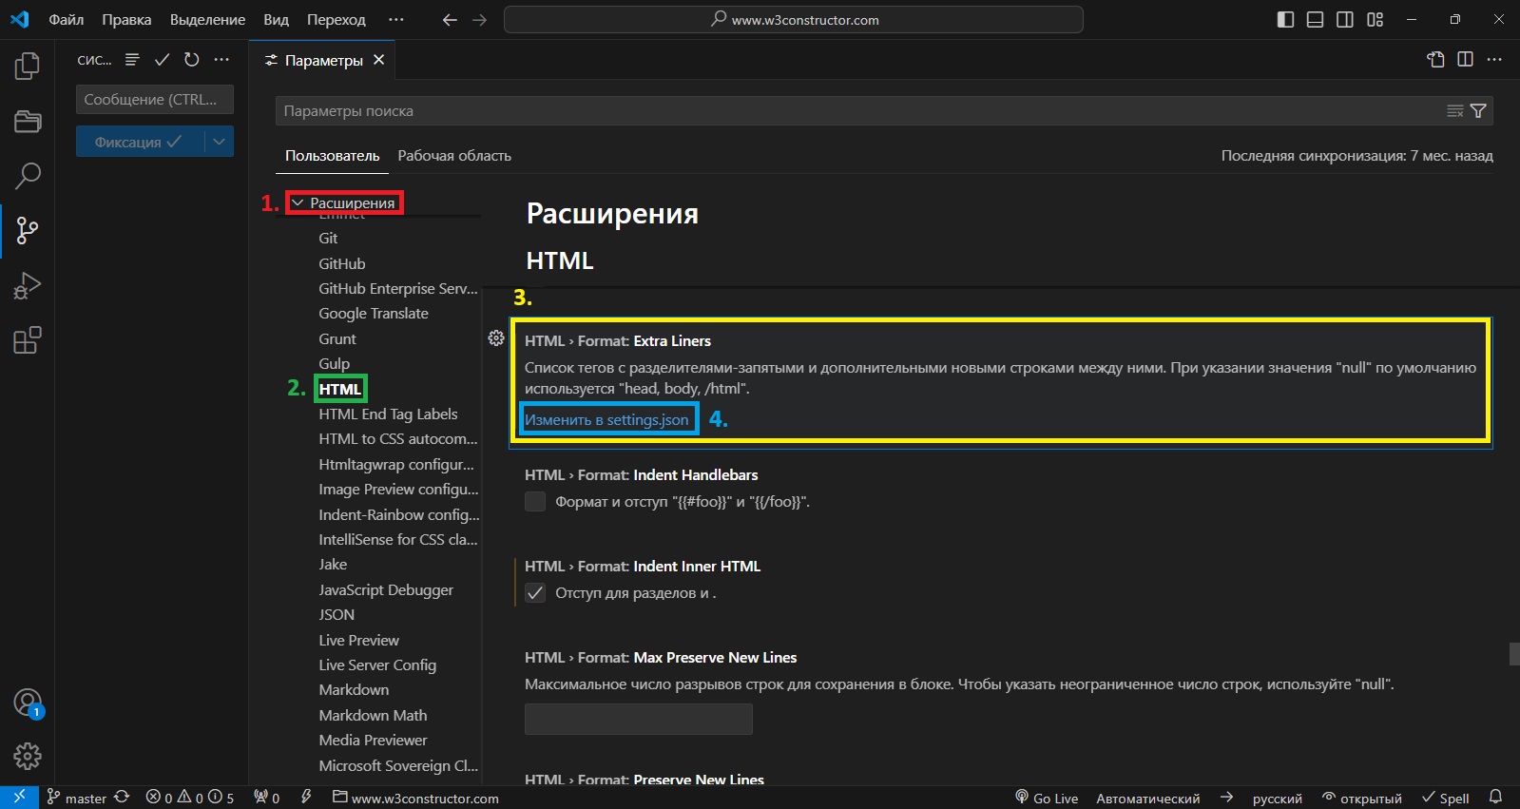Click the Фиксация commit button

(140, 142)
